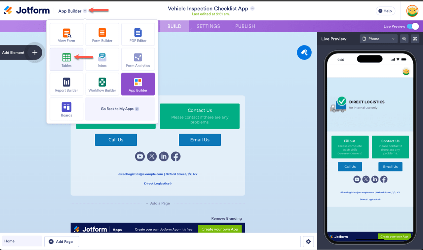Click Remove Branding link

(x=227, y=218)
